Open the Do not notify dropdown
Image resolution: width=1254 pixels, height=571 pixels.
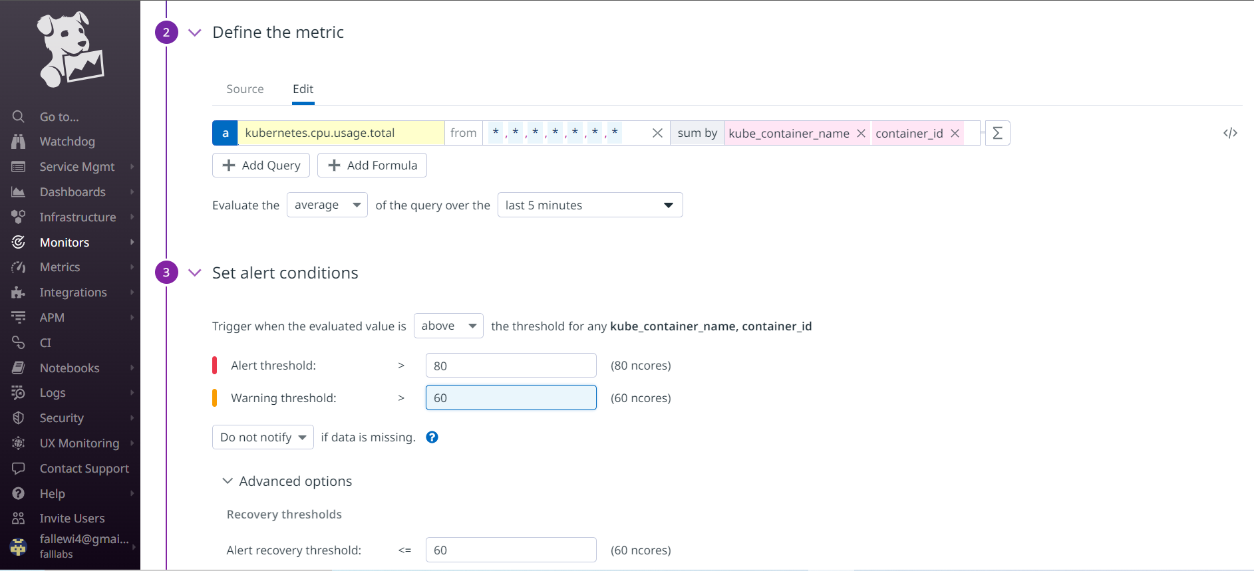click(x=263, y=437)
